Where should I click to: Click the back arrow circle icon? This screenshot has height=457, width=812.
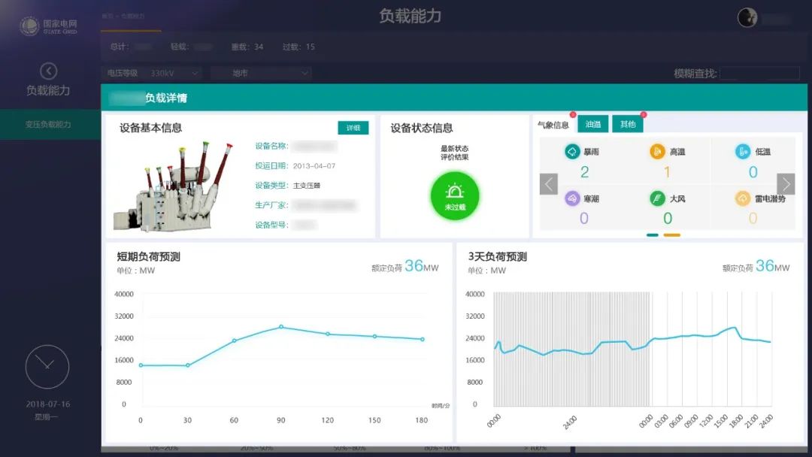(x=48, y=71)
